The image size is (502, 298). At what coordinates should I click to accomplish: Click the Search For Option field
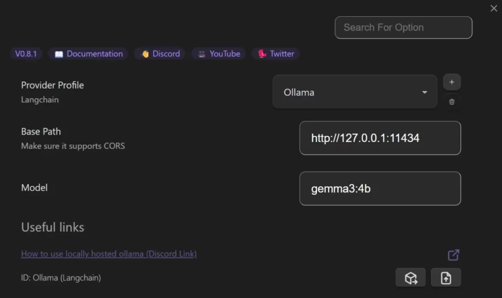click(x=403, y=27)
